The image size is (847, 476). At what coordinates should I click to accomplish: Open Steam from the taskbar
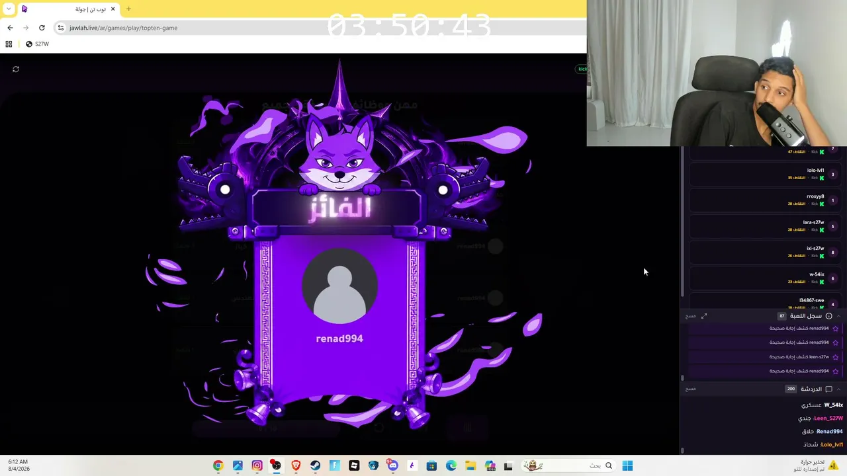point(315,466)
